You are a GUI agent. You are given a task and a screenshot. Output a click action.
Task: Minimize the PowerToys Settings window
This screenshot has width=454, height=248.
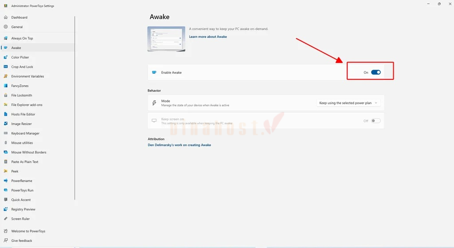click(428, 4)
